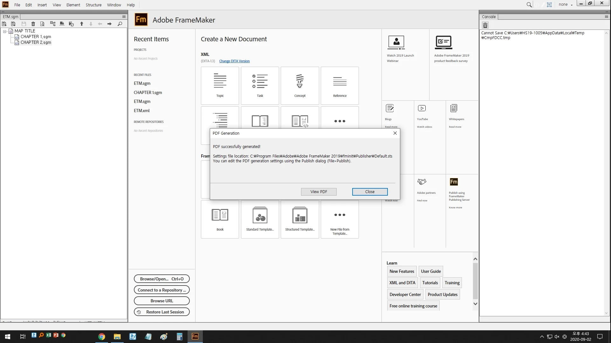Click the Learn section scrollbar down arrow
This screenshot has width=611, height=343.
(x=475, y=304)
